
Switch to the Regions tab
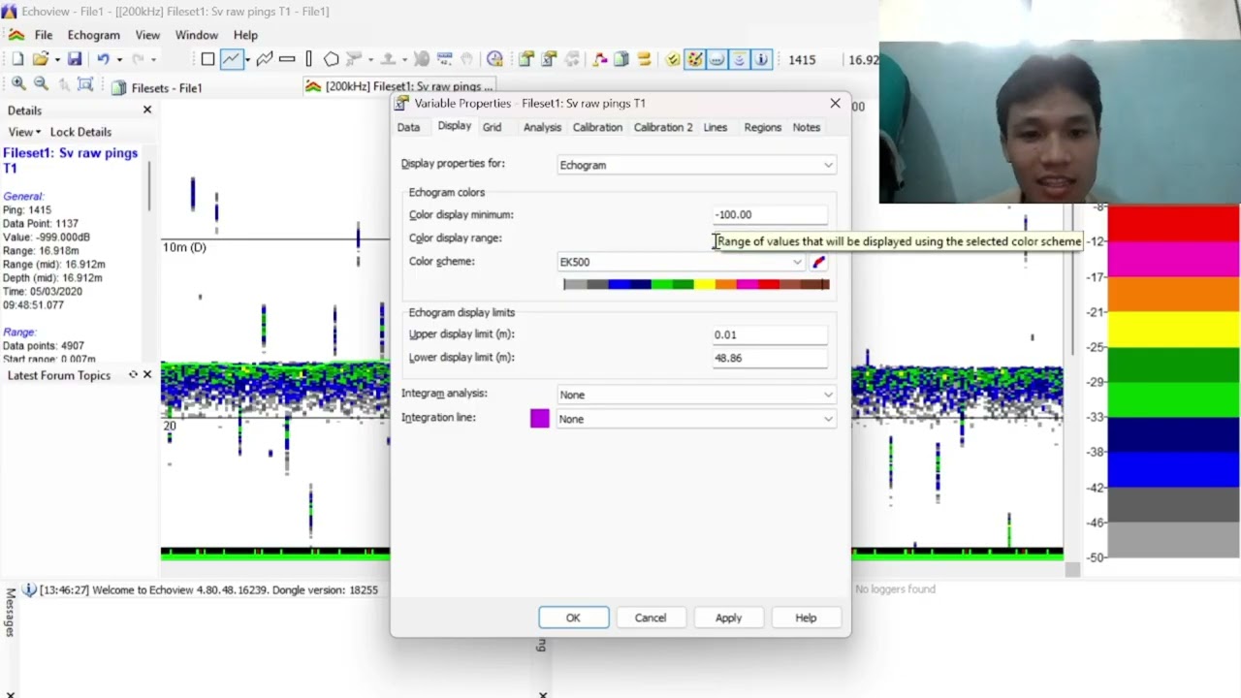(762, 127)
